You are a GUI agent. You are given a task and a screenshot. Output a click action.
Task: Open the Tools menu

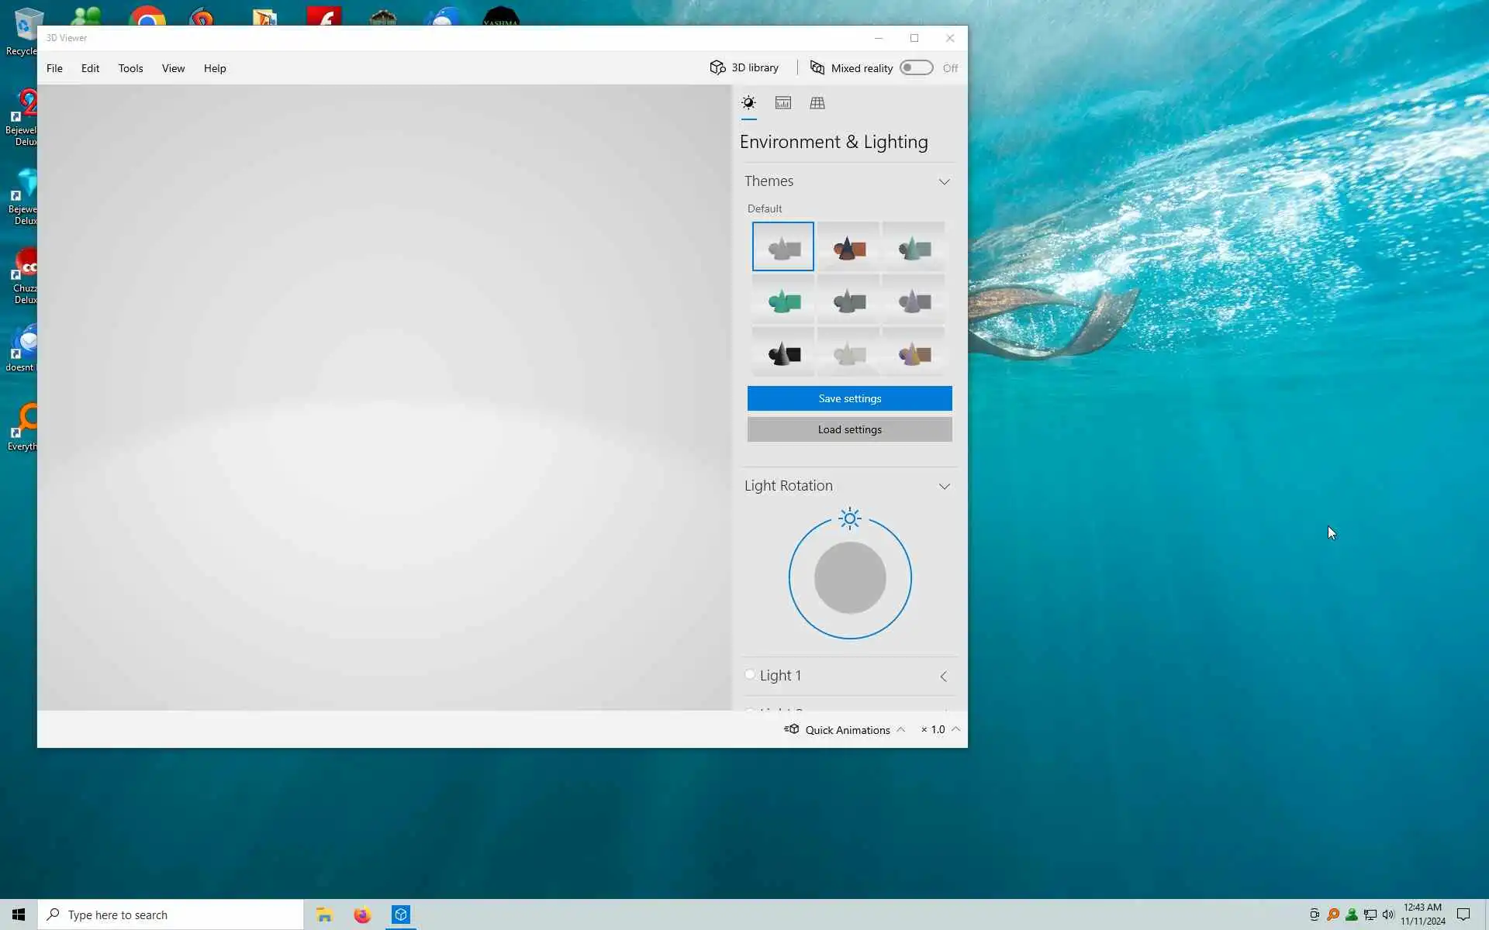tap(130, 68)
